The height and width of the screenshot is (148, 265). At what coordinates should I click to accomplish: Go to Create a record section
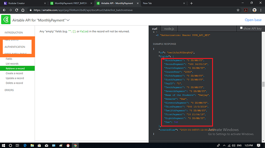[14, 73]
